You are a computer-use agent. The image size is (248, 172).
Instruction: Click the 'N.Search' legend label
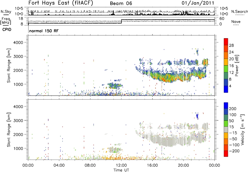(x=239, y=11)
